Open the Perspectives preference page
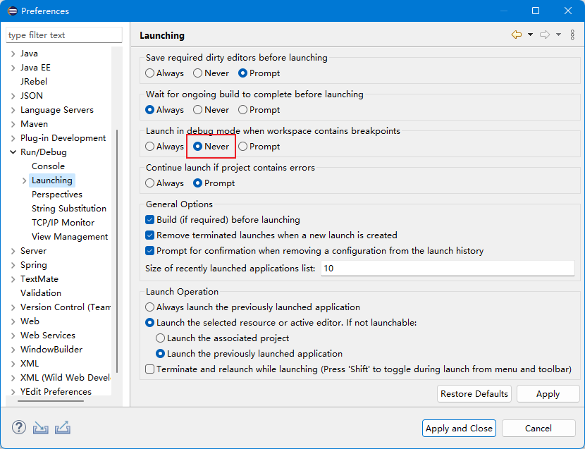Image resolution: width=585 pixels, height=449 pixels. (x=56, y=195)
